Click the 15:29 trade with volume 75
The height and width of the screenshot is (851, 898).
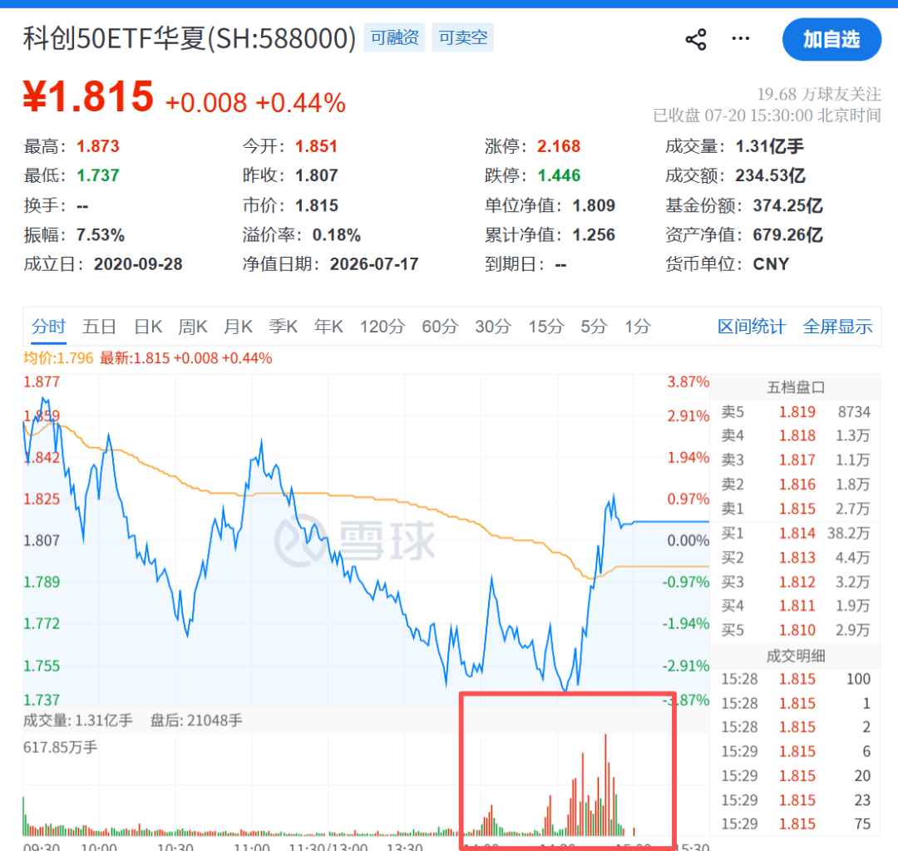(796, 824)
